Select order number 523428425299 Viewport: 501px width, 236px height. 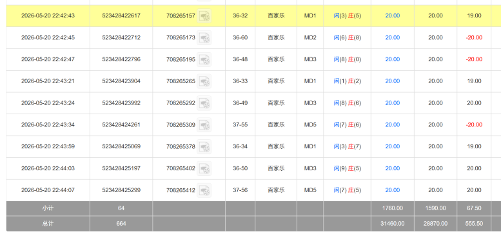(x=121, y=190)
